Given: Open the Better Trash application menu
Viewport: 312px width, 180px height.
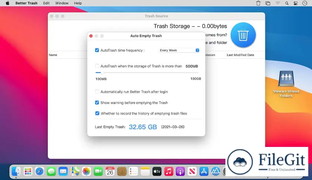Looking at the screenshot, I should coord(26,3).
